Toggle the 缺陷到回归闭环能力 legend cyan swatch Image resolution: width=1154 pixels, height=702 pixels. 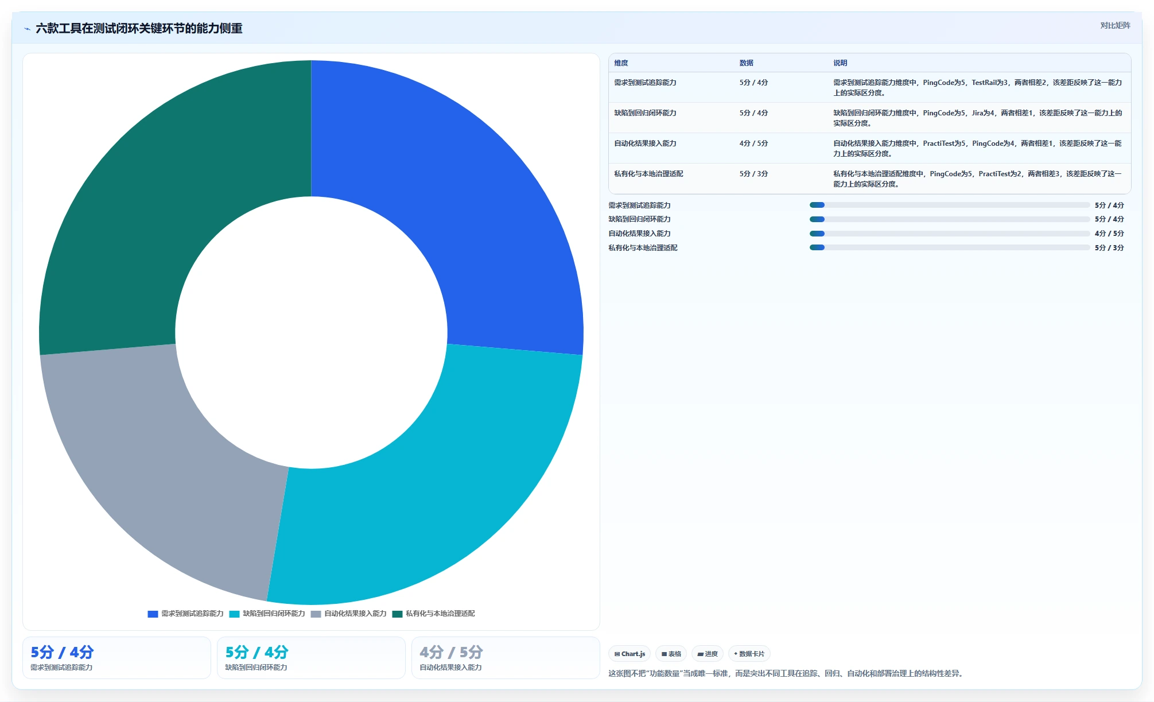click(x=234, y=614)
